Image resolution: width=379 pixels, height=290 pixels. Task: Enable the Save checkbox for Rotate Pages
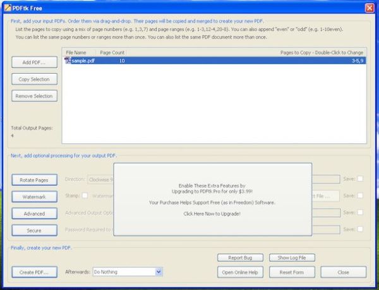[x=360, y=179]
